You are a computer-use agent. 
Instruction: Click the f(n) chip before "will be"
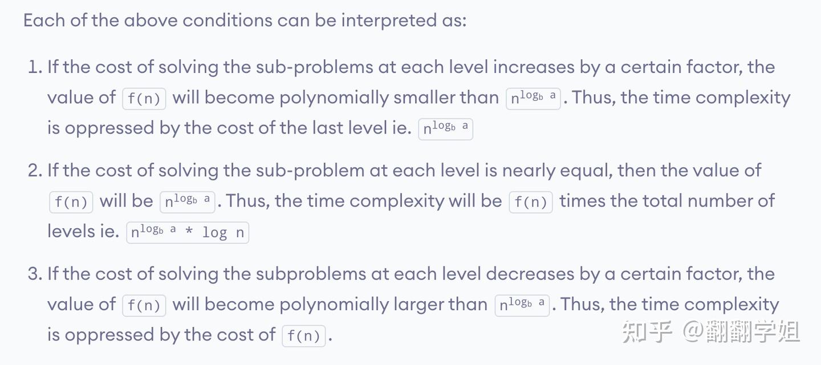pyautogui.click(x=71, y=202)
